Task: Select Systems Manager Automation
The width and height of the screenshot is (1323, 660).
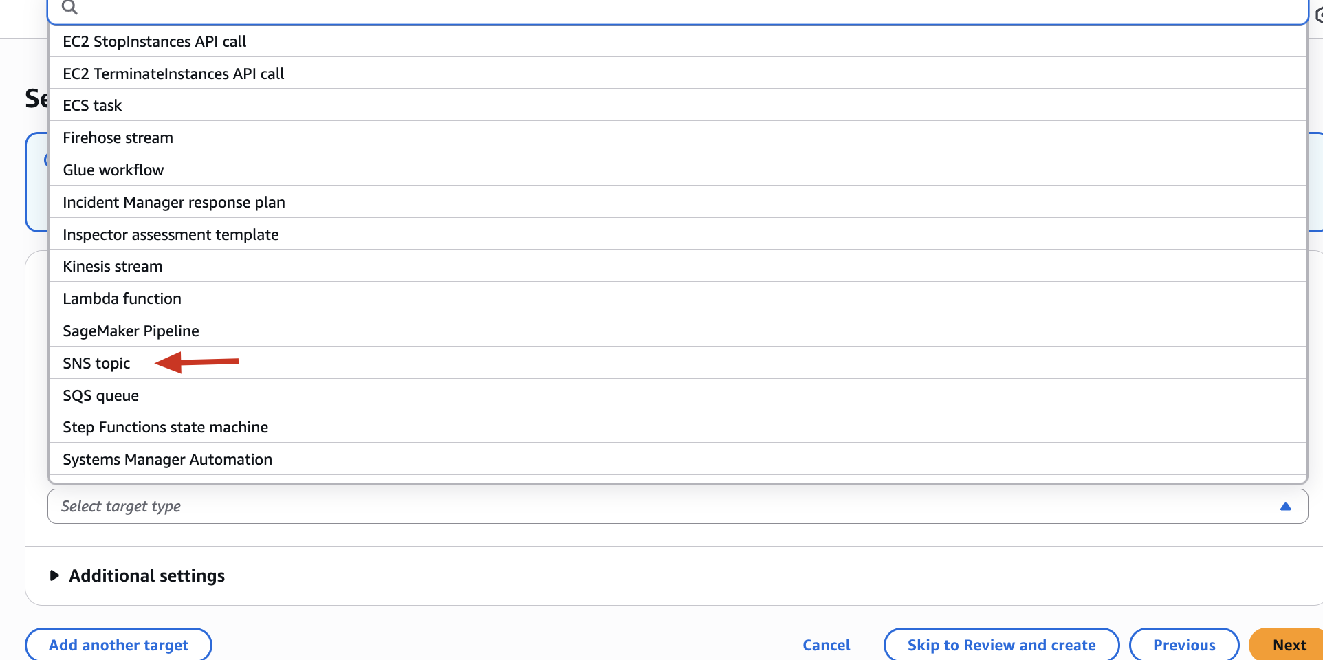Action: pos(167,459)
